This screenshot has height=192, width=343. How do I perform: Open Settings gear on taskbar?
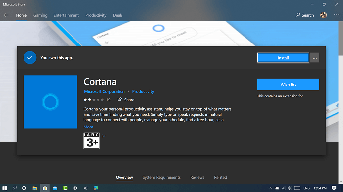[75, 188]
